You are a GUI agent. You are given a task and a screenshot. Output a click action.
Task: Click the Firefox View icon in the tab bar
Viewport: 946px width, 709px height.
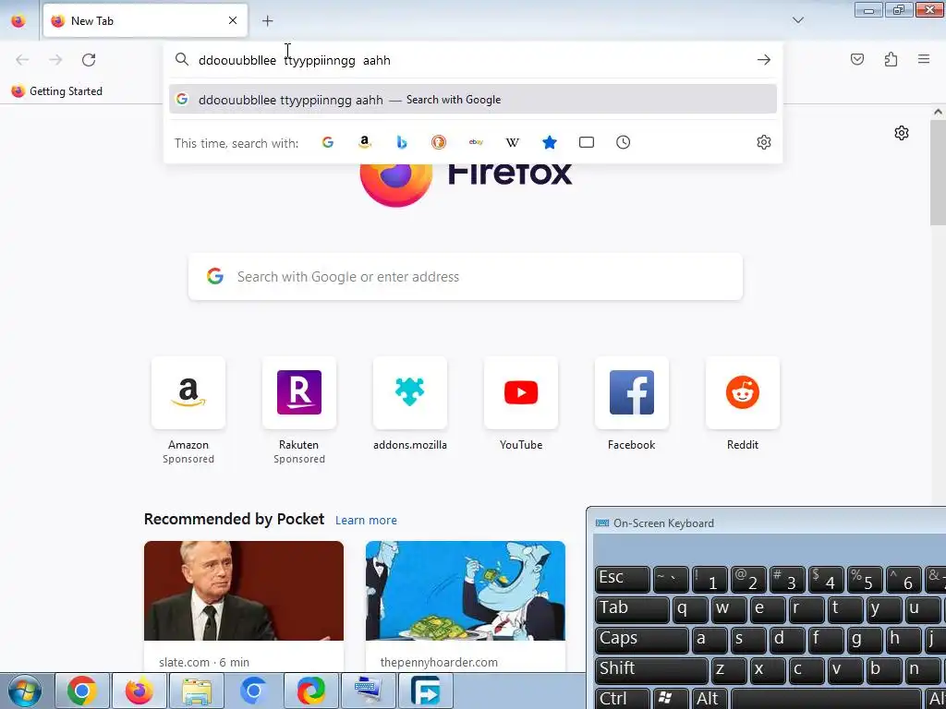[18, 20]
